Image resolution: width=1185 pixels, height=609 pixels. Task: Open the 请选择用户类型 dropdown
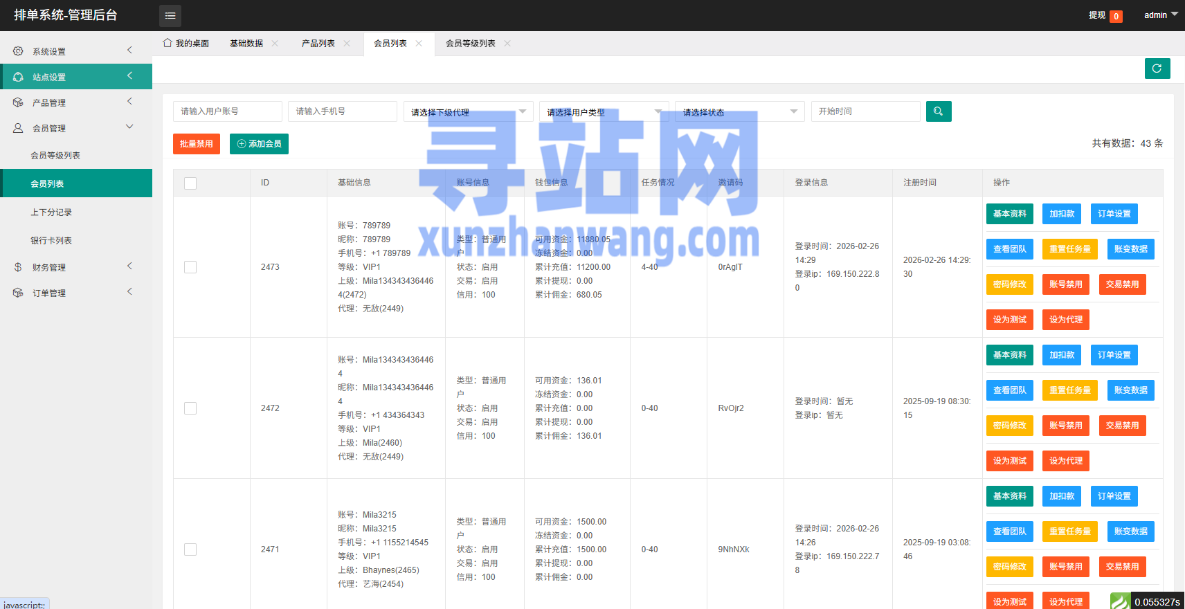point(604,111)
